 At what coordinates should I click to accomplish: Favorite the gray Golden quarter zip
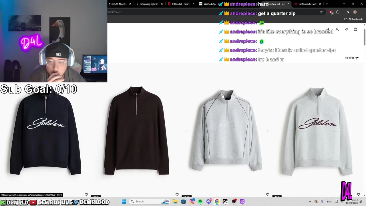[359, 195]
